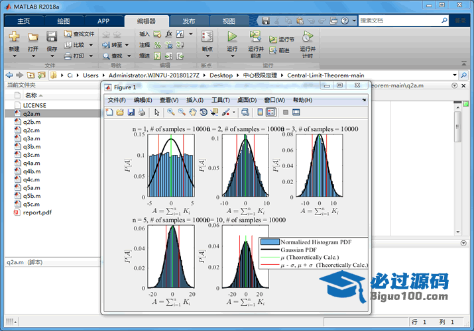Toggle the Insert Legend button in Figure 1

tap(271, 113)
